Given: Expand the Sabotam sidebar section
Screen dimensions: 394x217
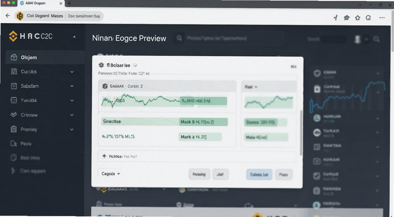Looking at the screenshot, I should 72,86.
